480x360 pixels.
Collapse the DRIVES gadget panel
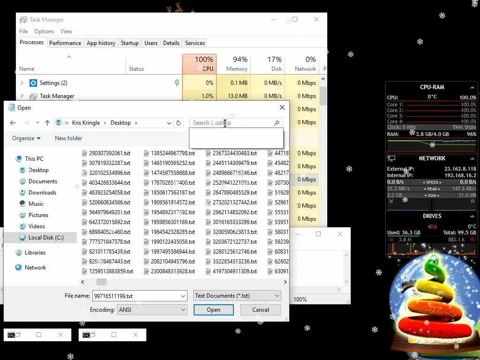tap(472, 216)
